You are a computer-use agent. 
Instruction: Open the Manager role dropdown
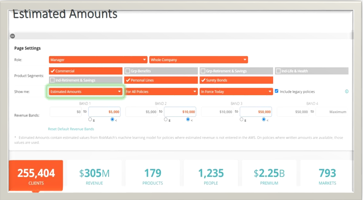[x=98, y=60]
